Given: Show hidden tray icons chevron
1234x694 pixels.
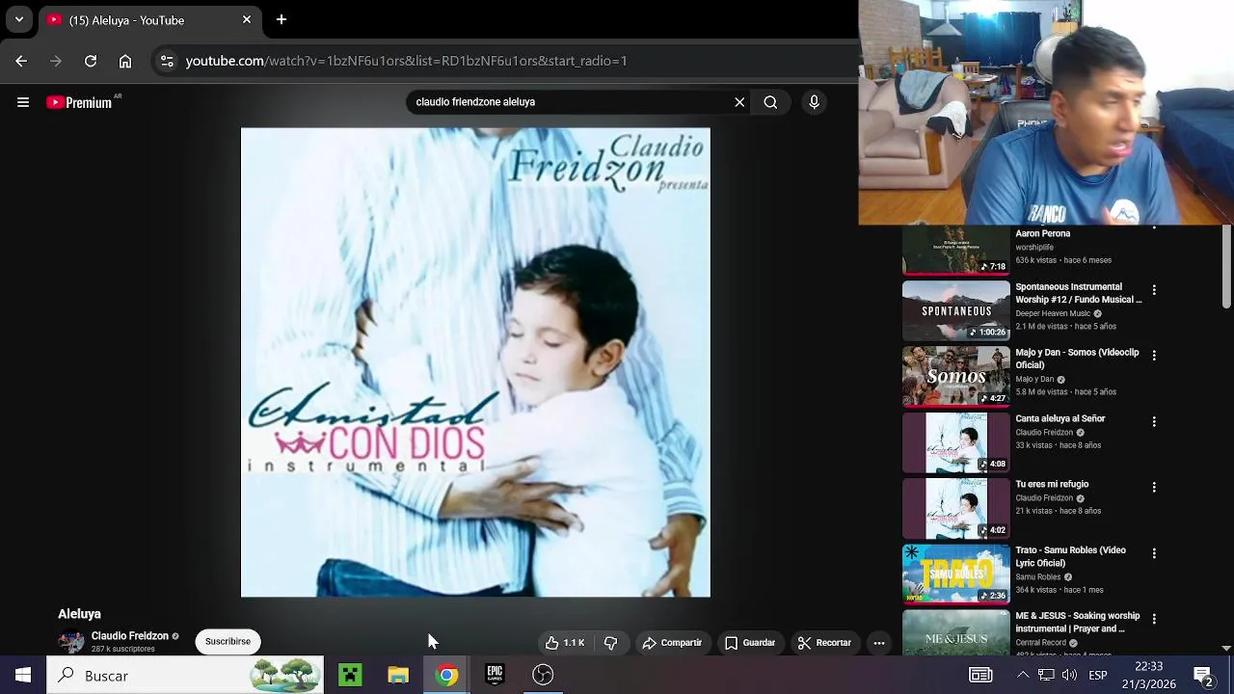Looking at the screenshot, I should (1023, 676).
